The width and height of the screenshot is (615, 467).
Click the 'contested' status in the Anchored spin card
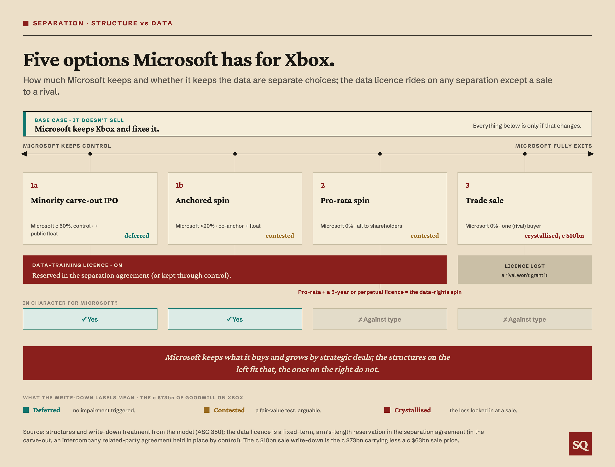pyautogui.click(x=280, y=236)
